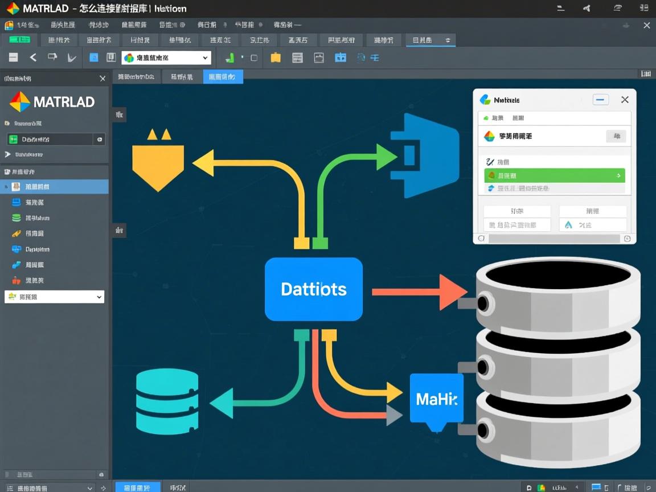Click the back arrow in the toolbar

[x=33, y=58]
